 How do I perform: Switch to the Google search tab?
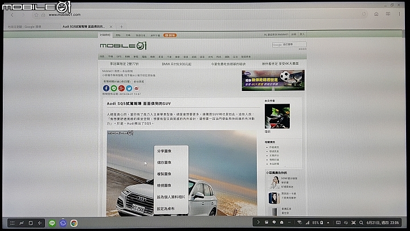tap(24, 27)
